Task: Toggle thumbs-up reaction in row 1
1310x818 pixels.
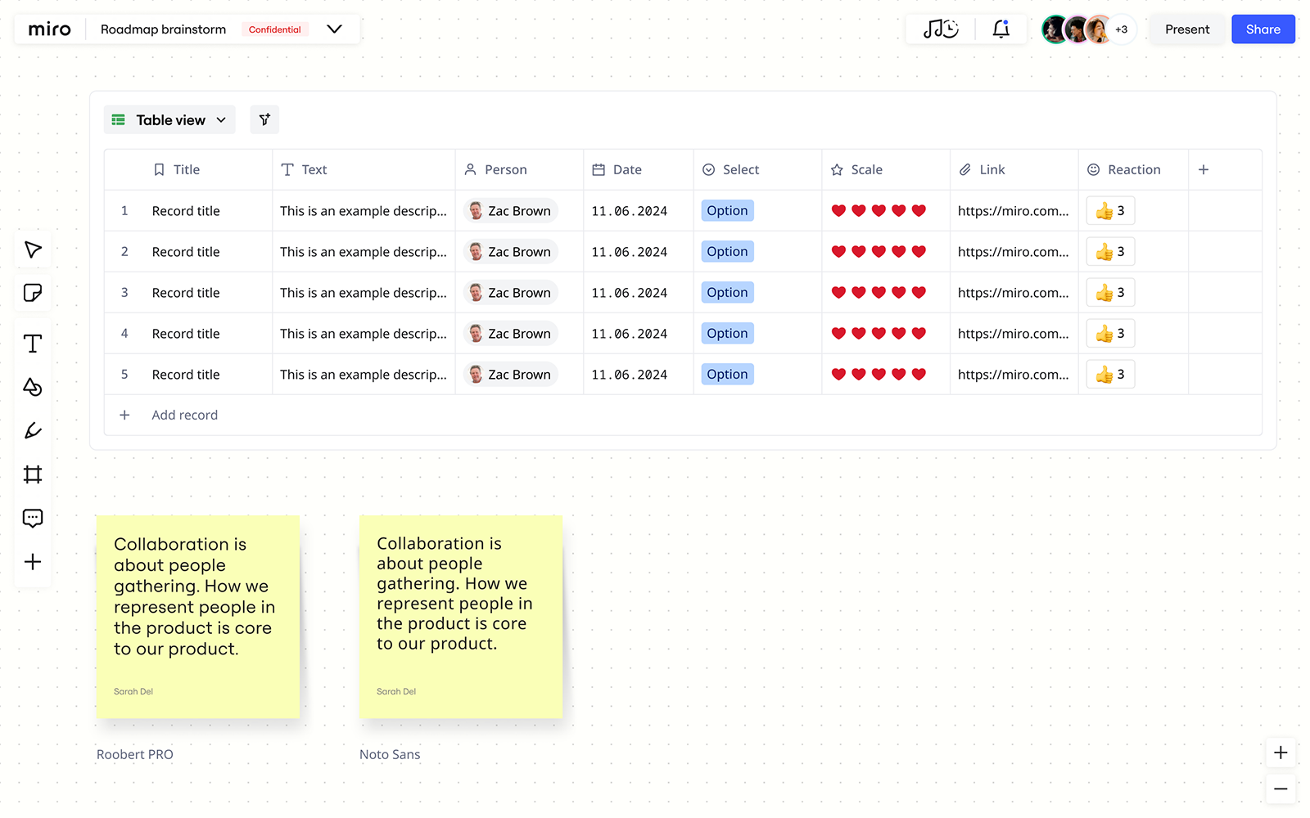Action: (1110, 211)
